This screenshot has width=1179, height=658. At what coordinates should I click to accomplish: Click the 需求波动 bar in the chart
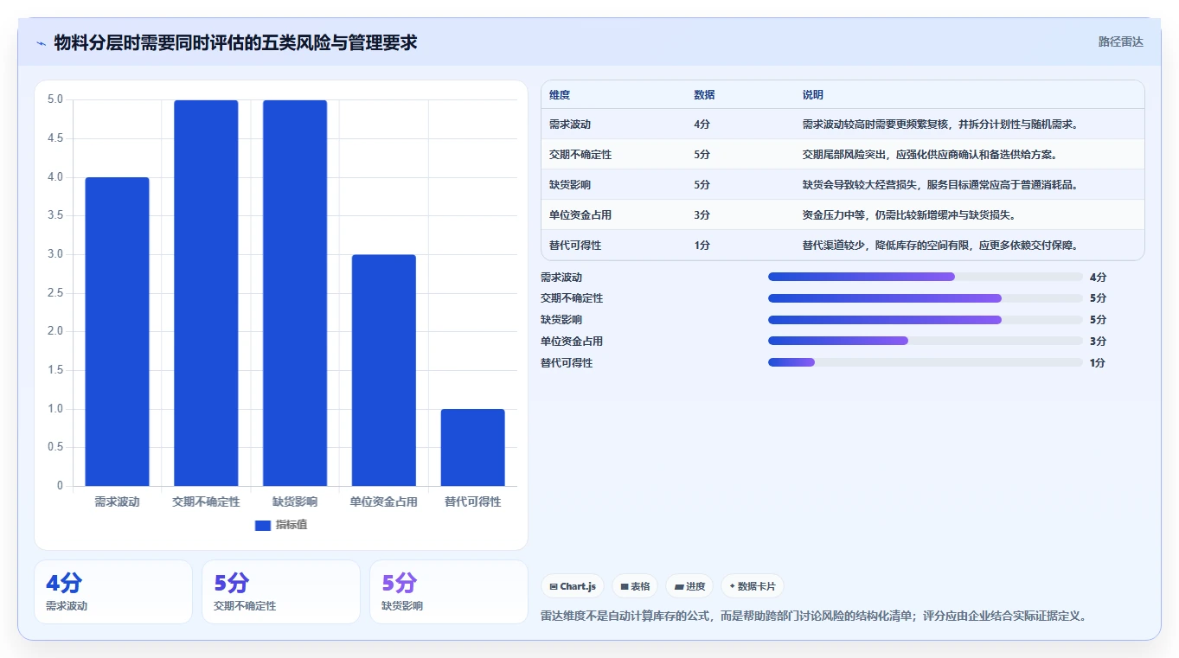click(x=117, y=332)
